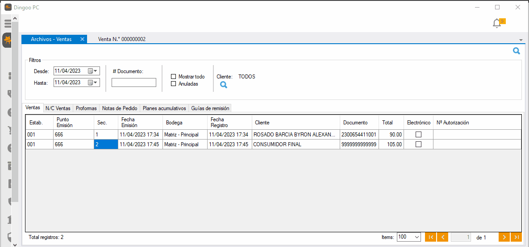Click the Desde date field text
The image size is (529, 247).
pos(67,71)
